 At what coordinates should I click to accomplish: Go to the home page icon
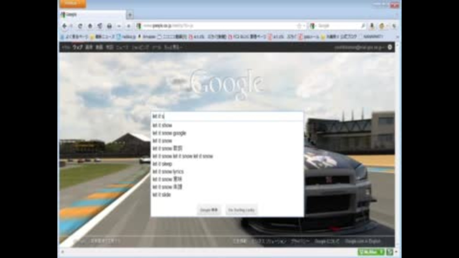click(90, 26)
